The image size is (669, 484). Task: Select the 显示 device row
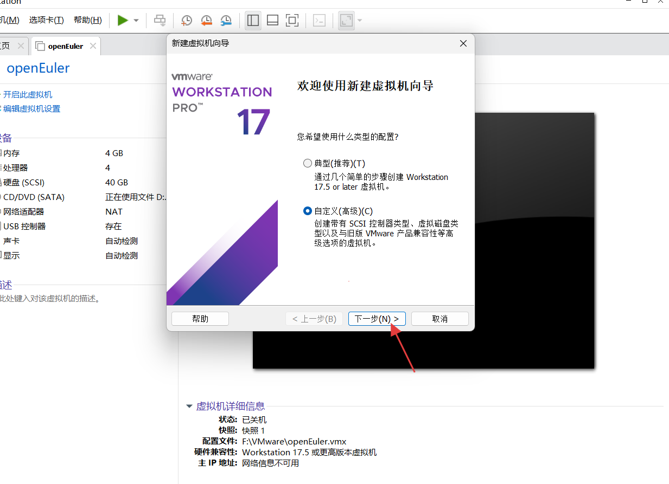click(x=84, y=256)
